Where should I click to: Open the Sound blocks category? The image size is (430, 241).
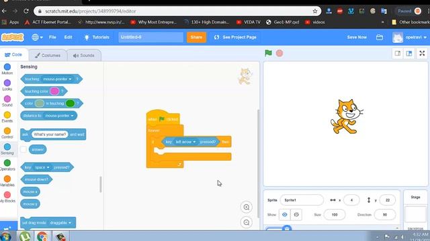point(7,101)
